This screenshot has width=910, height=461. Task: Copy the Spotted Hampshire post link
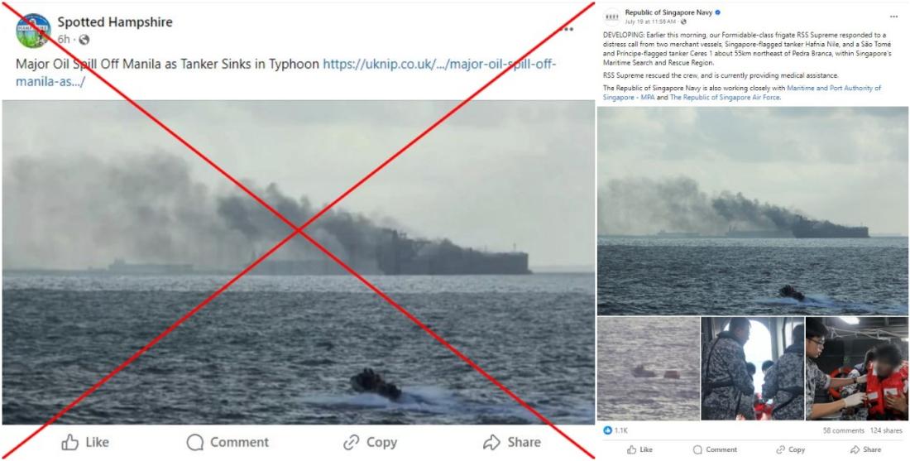point(370,443)
